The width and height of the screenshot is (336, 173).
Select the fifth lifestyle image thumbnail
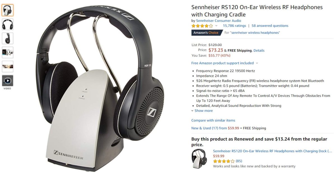click(8, 66)
